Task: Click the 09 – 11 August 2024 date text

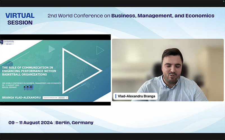Action: pos(31,123)
